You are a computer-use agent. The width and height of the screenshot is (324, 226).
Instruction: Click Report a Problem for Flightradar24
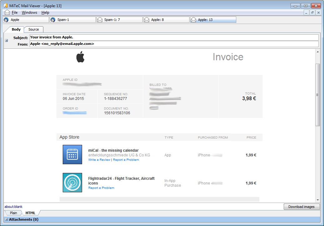(101, 188)
